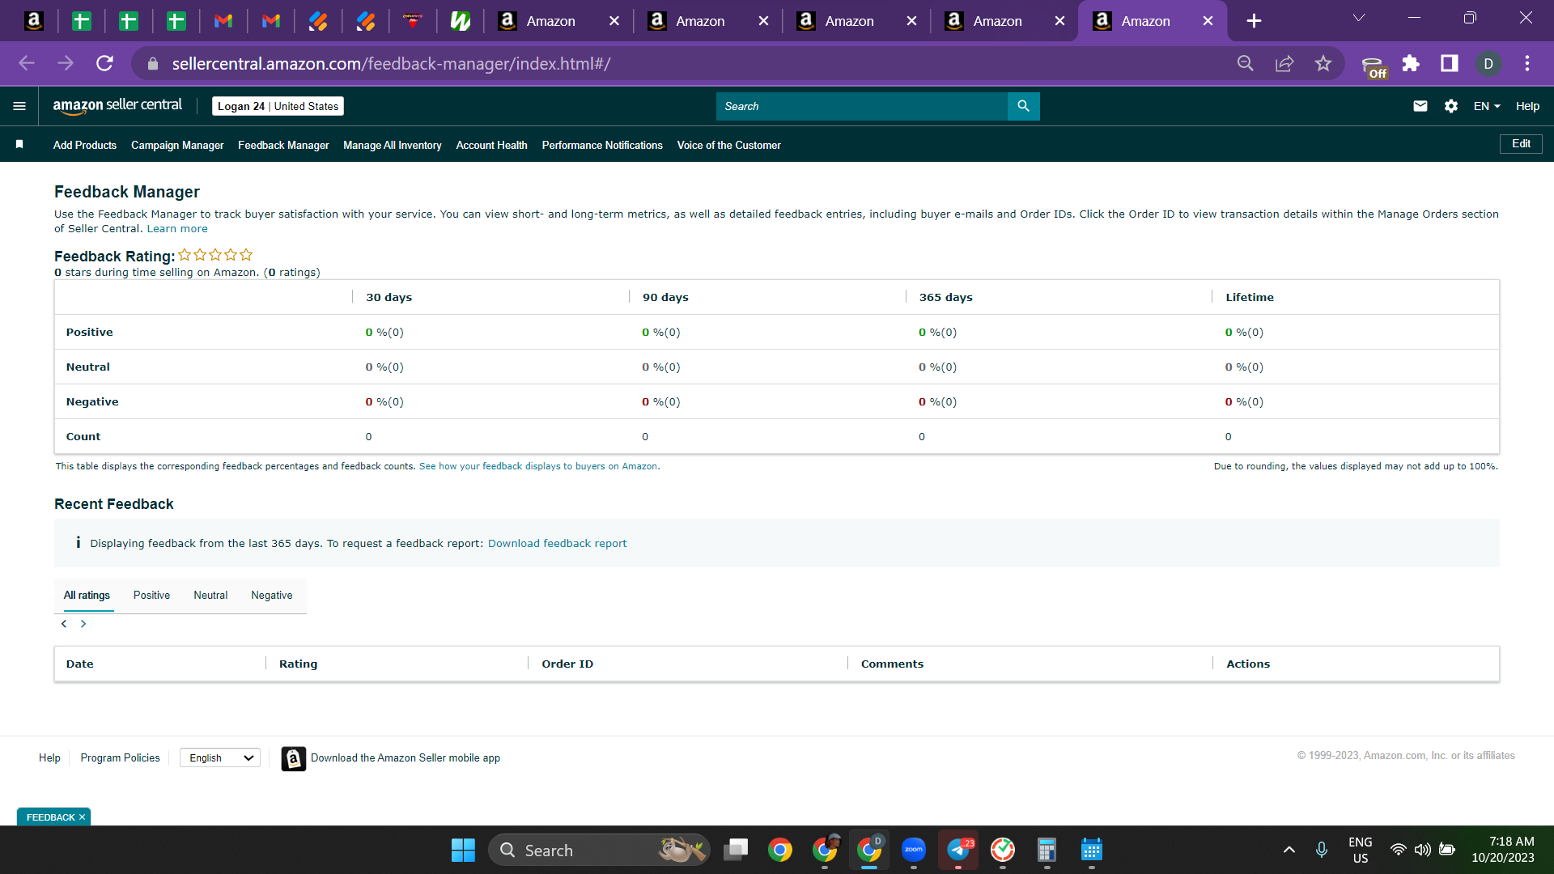This screenshot has width=1554, height=874.
Task: Expand the Chrome tab search chevron
Action: pyautogui.click(x=1359, y=18)
